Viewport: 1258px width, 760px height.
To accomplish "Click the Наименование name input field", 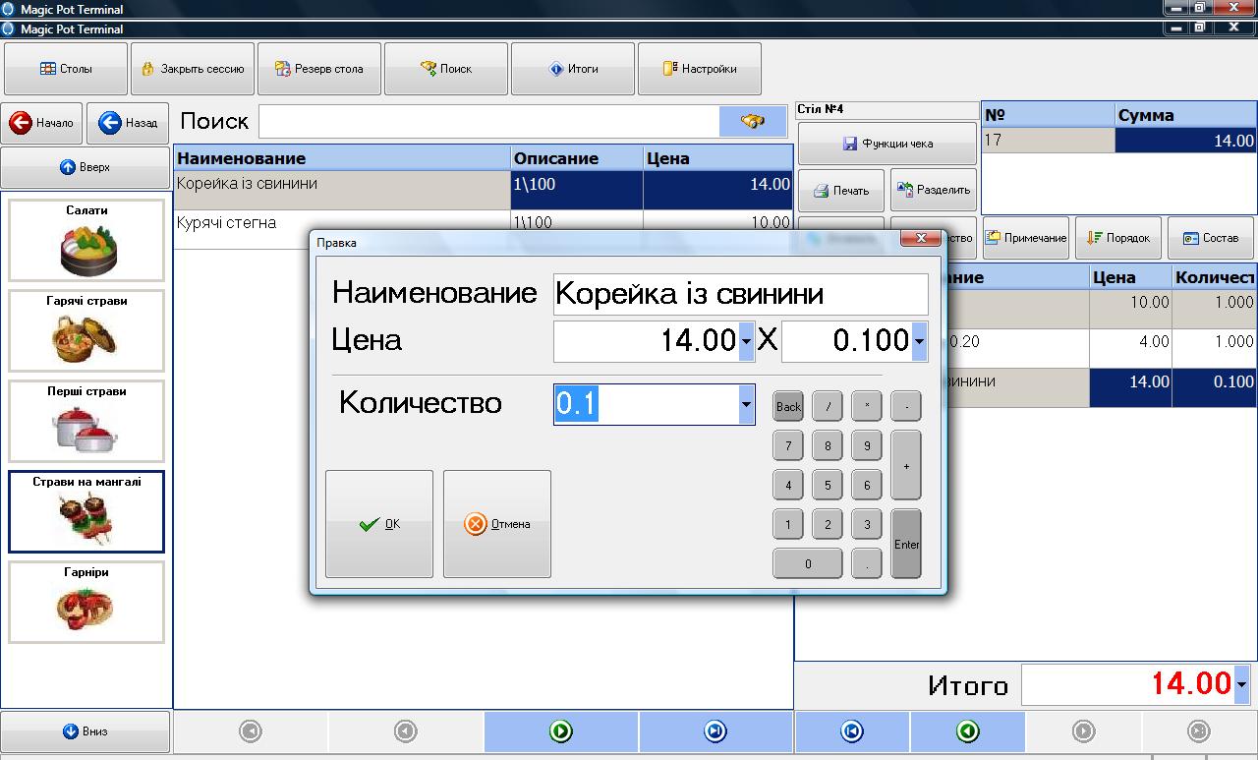I will click(740, 294).
